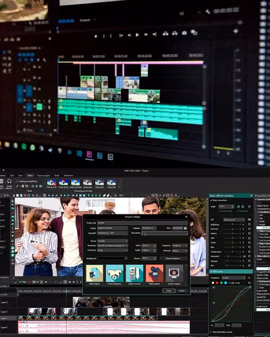Click the step forward one frame button in Premiere
The image size is (270, 337).
[x=146, y=34]
